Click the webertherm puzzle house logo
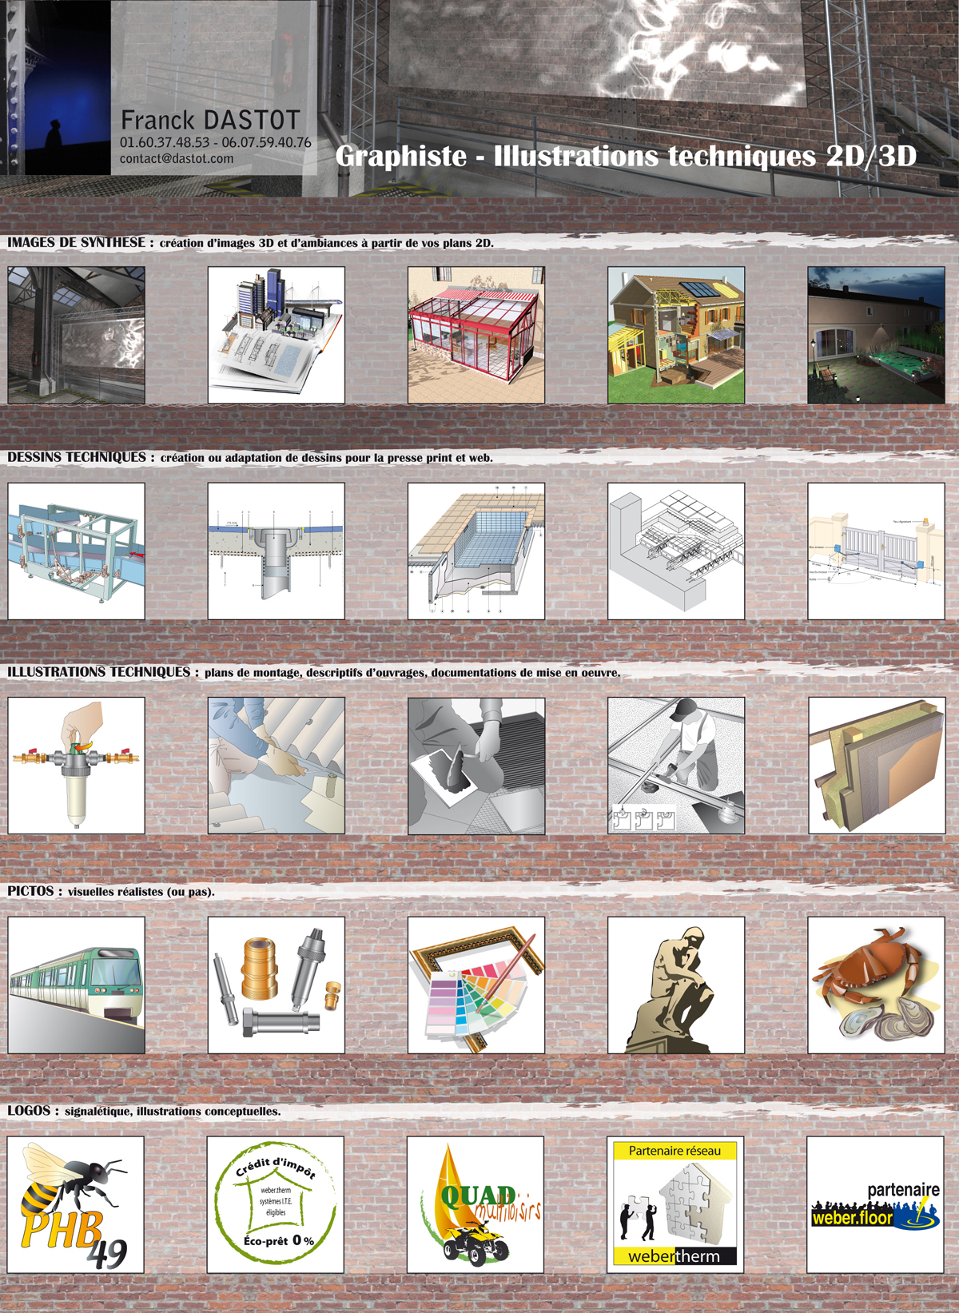Screen dimensions: 959x1313 click(x=675, y=1204)
